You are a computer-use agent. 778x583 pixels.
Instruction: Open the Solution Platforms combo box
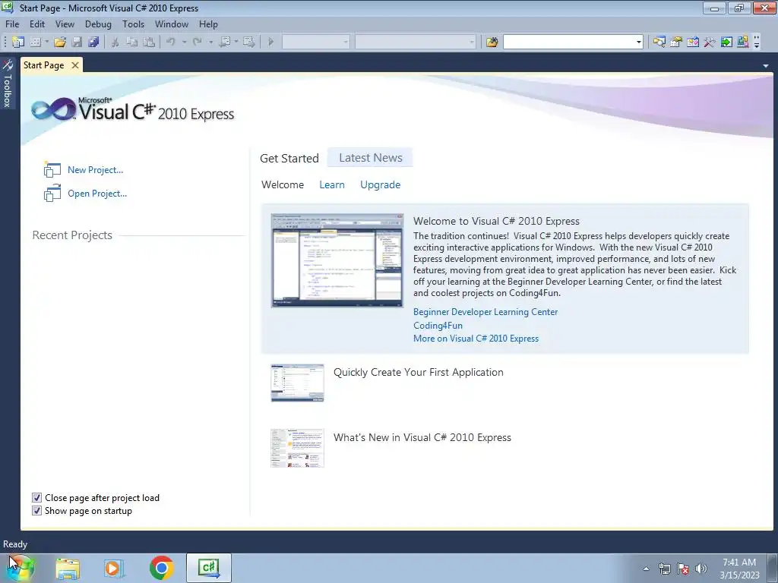coord(416,43)
